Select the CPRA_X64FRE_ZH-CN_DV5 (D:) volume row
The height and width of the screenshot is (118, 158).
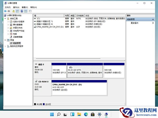[x=79, y=27]
